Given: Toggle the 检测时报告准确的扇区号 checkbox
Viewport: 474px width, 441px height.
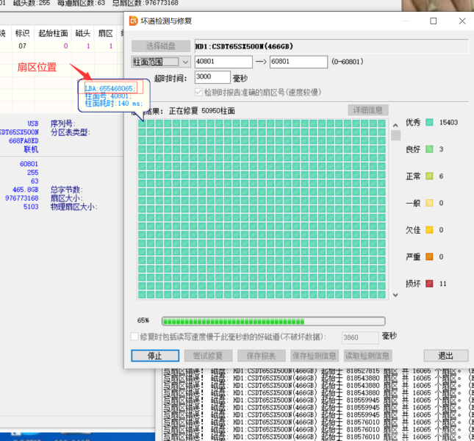Looking at the screenshot, I should 198,93.
